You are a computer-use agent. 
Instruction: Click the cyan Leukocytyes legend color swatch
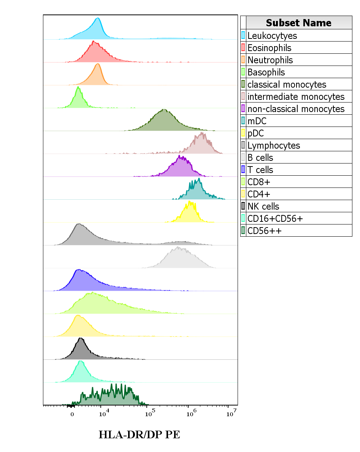click(243, 36)
